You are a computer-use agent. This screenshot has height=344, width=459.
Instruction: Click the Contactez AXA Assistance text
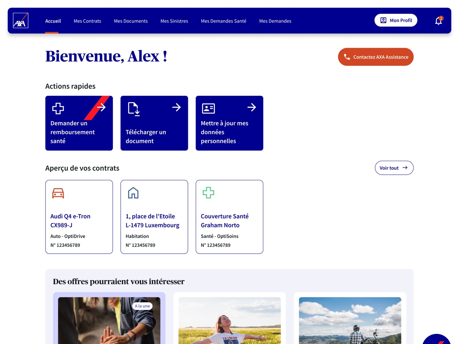pyautogui.click(x=381, y=57)
